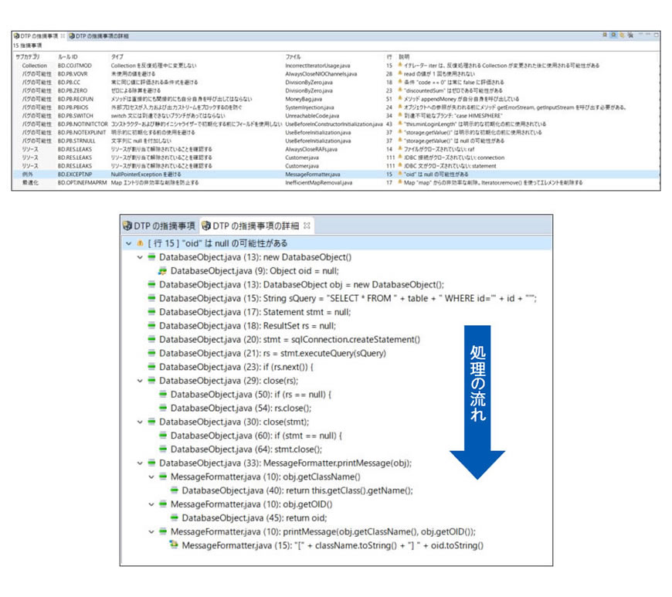672x597 pixels.
Task: Collapse "DatabaseObject.java (13): new DatabaseObject()" node
Action: pyautogui.click(x=140, y=257)
